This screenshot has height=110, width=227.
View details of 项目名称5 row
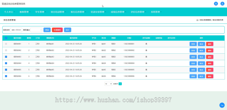(x=193, y=70)
